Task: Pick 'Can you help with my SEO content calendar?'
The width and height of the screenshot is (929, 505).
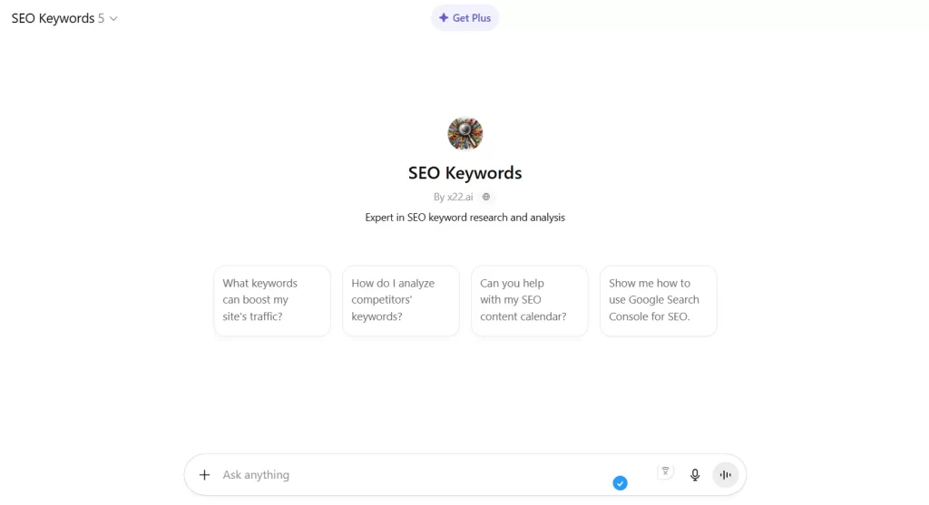Action: pos(530,300)
